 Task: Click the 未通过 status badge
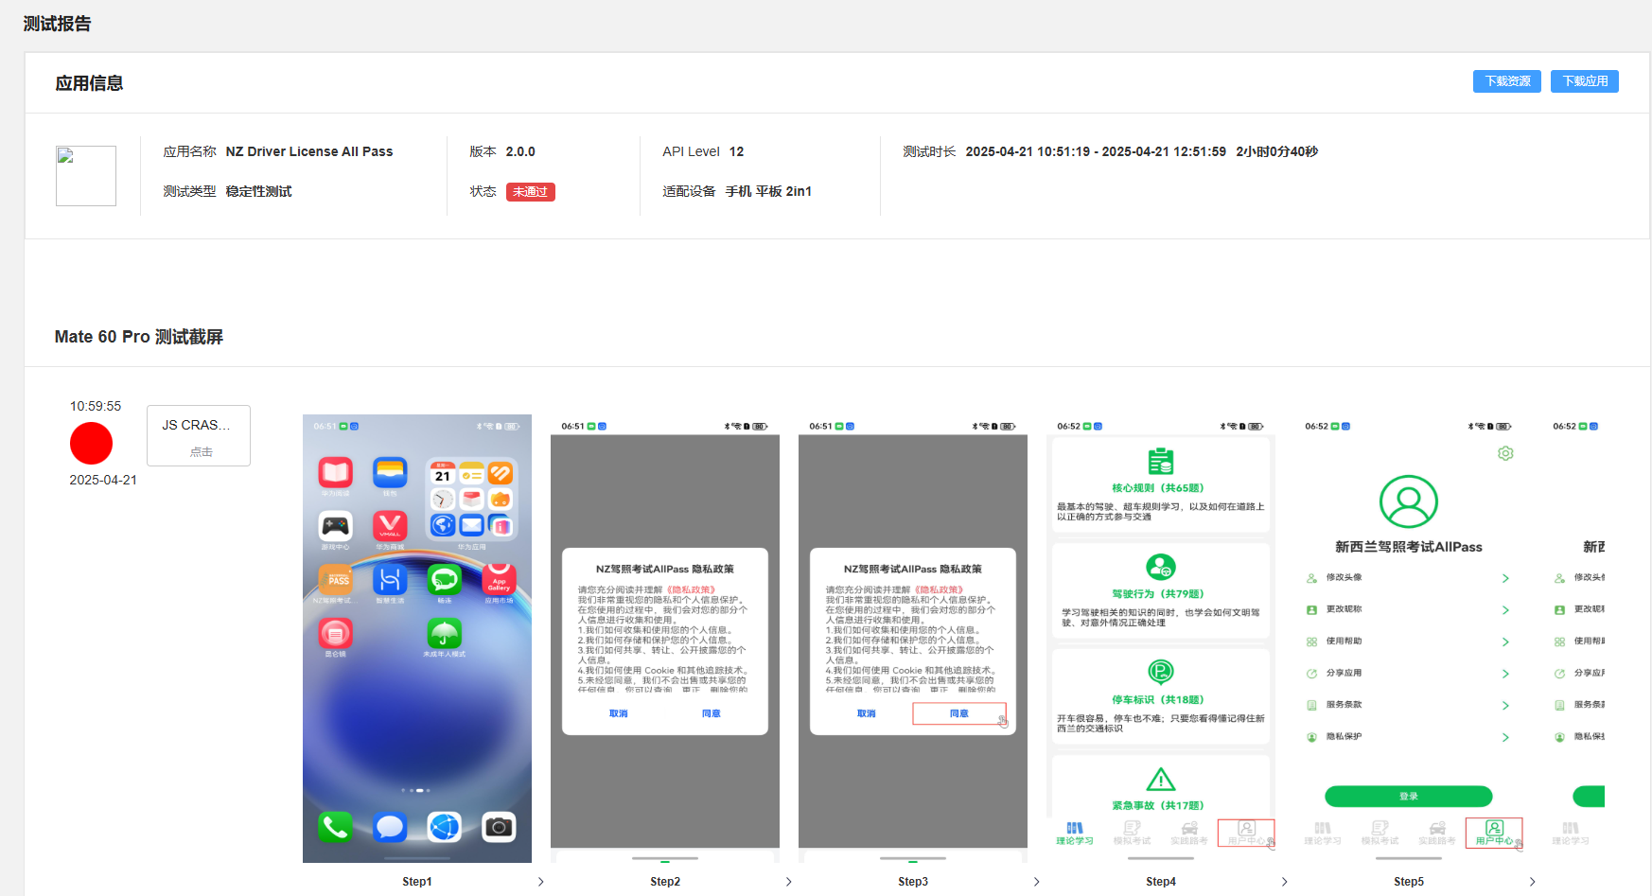[x=530, y=192]
